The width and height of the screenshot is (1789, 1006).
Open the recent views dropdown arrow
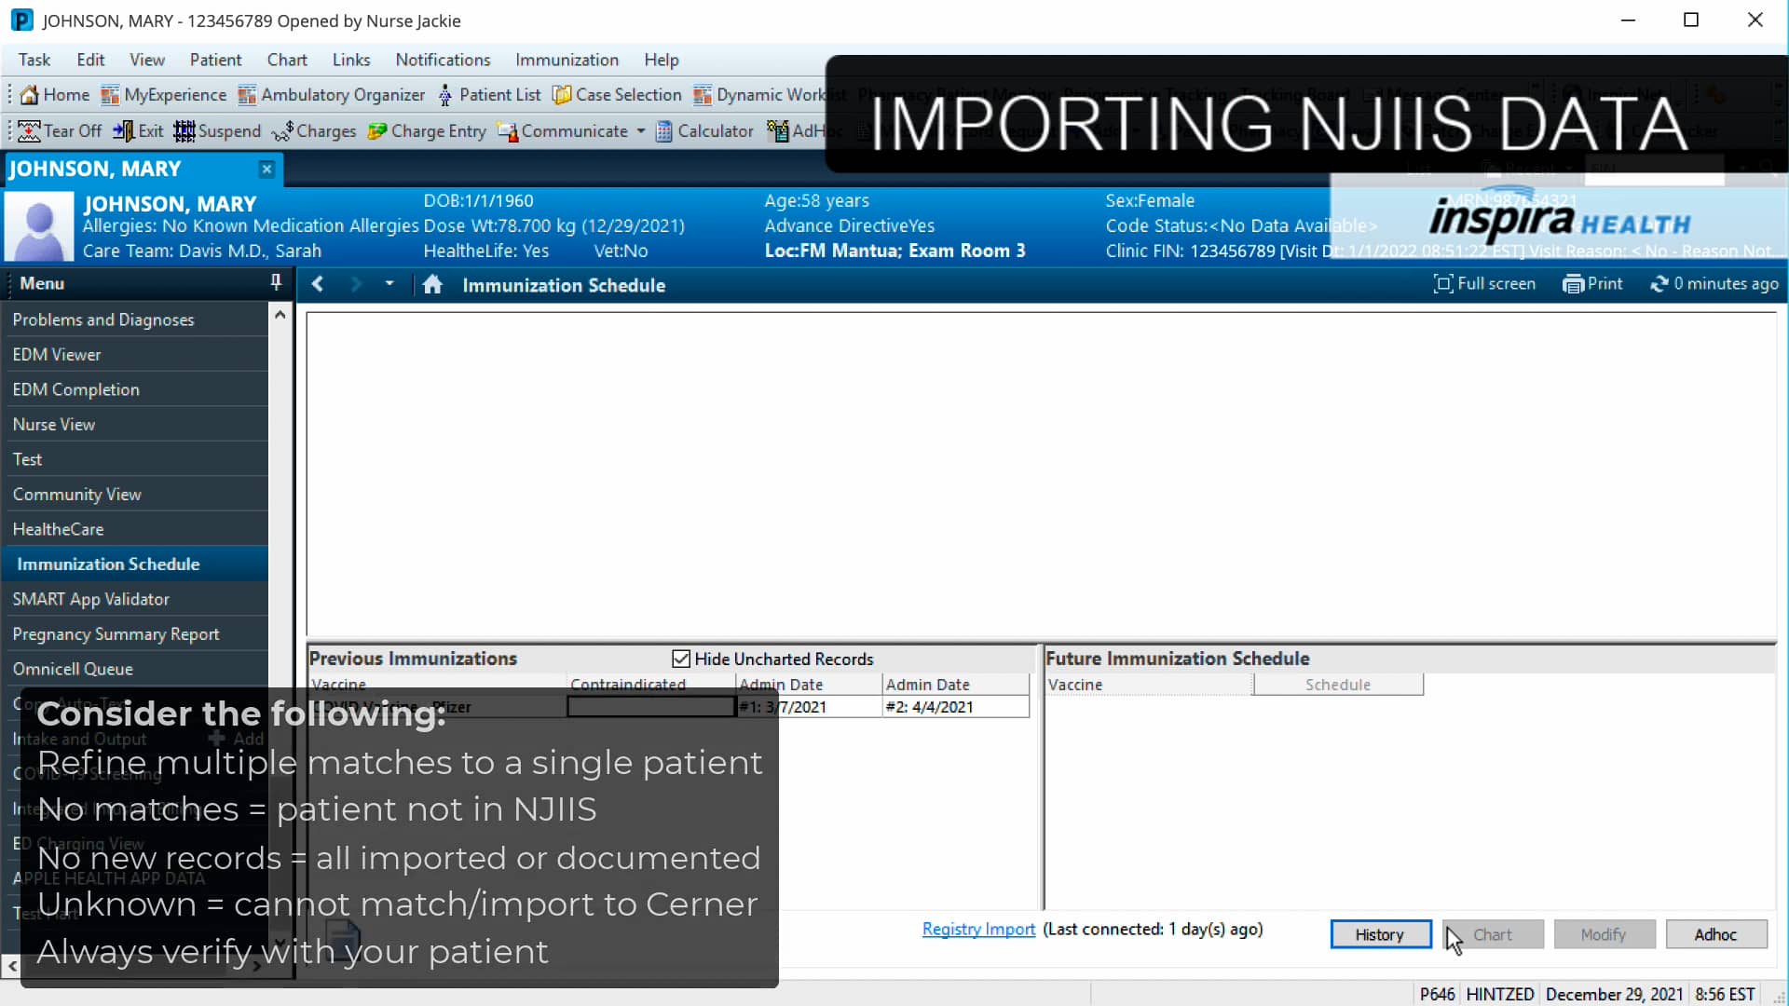point(389,284)
